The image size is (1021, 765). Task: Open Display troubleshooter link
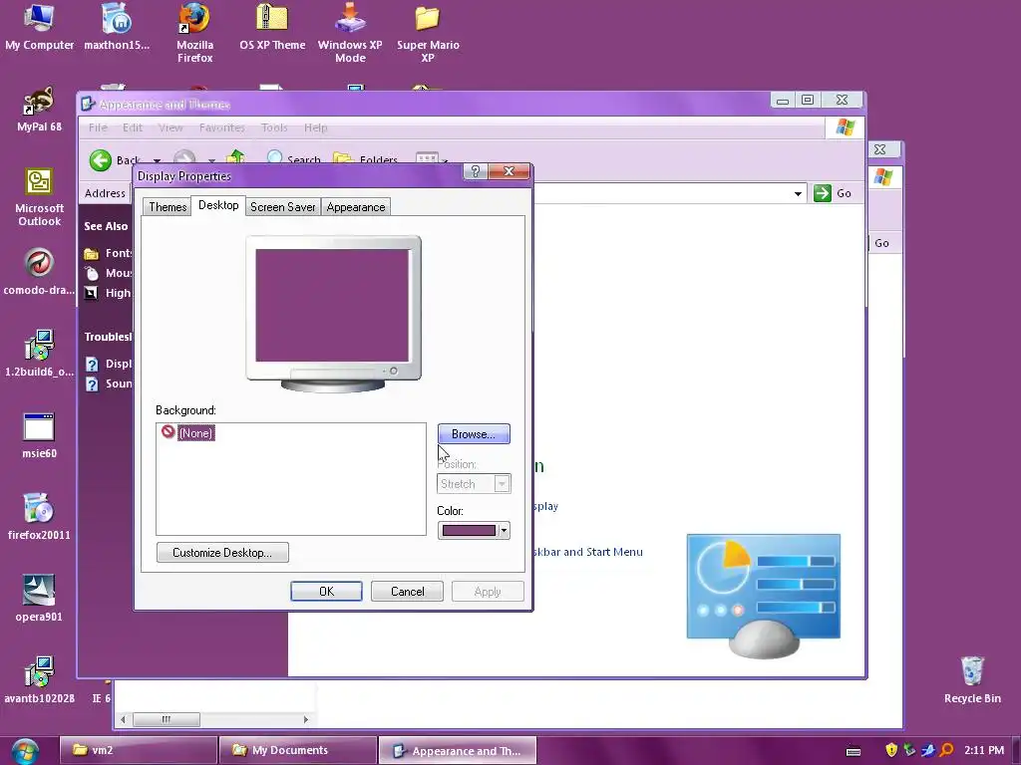tap(109, 364)
